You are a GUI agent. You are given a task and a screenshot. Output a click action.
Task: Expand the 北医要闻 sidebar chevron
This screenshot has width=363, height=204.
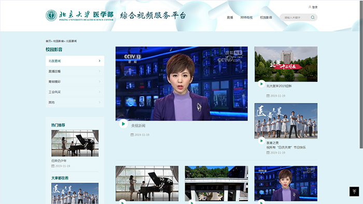100,61
